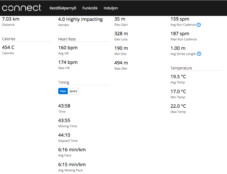The image size is (227, 174).
Task: Click the 4.0 Highly Impacting aerobic value
Action: [x=80, y=19]
